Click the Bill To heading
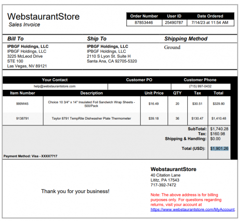The width and height of the screenshot is (240, 221). coord(15,38)
